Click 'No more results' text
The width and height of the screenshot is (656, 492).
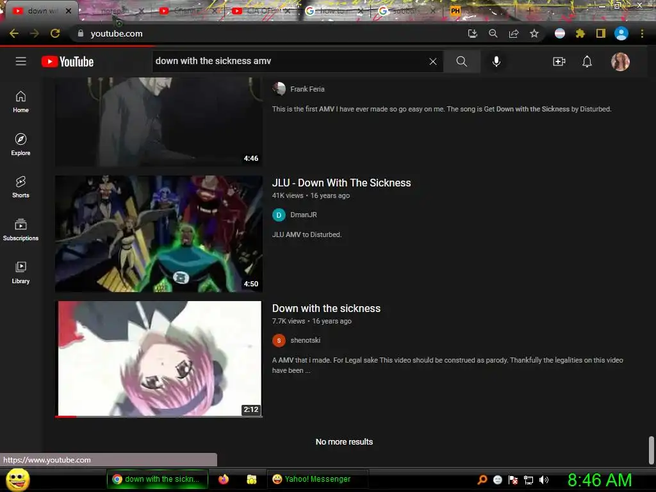344,442
